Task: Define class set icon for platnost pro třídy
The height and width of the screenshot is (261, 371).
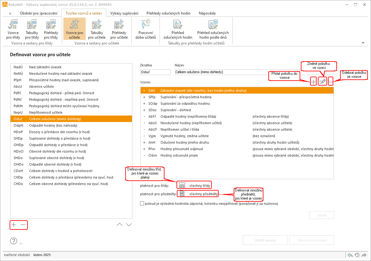Action: pos(182,185)
